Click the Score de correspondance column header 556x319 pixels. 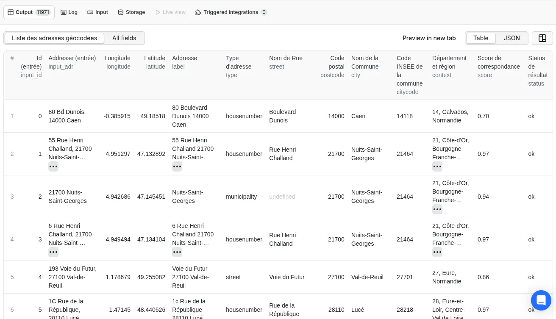coord(498,62)
